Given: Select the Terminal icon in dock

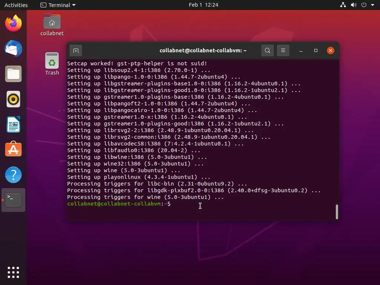Looking at the screenshot, I should coord(13,200).
